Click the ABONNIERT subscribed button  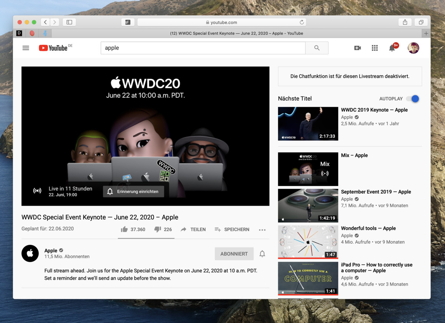pyautogui.click(x=234, y=254)
